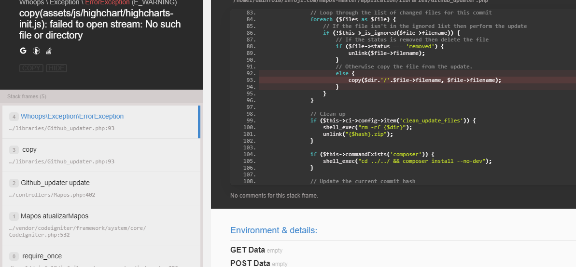The height and width of the screenshot is (267, 576).
Task: Click code line with shell_exec rm -rf
Action: point(367,127)
